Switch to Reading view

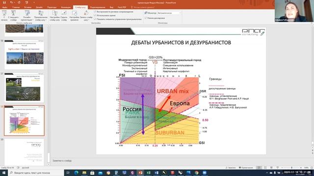coord(271,168)
